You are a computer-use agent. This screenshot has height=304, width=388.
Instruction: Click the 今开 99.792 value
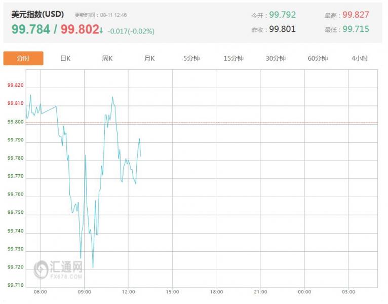282,15
